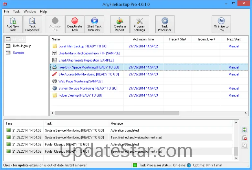Screen dimensions: 252x170
Task: Click Local Files Backup folder icon
Action: [55, 46]
